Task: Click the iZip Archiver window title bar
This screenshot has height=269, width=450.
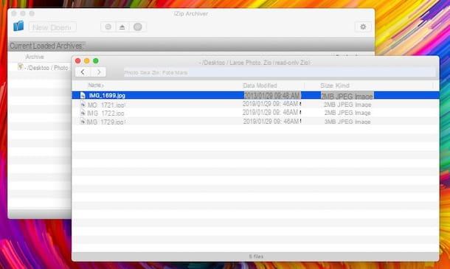Action: tap(191, 13)
